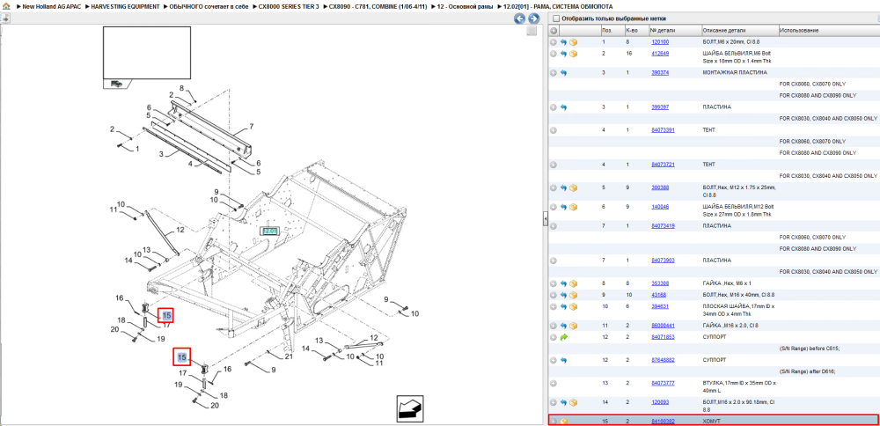Click callout number 4 in diagram
Viewport: 880px width, 426px height.
click(x=190, y=164)
